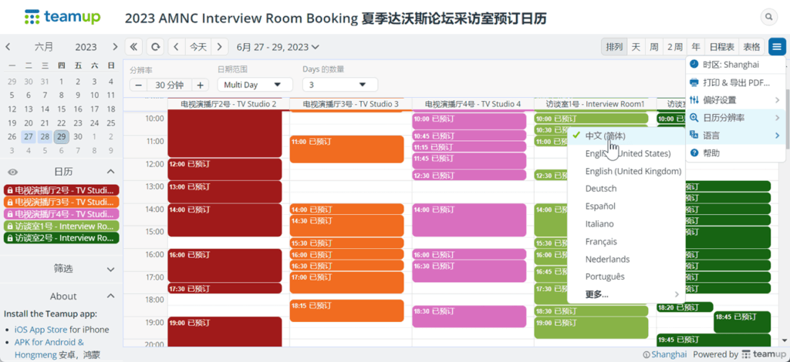Select 中文 (简体) checked language option

[626, 136]
